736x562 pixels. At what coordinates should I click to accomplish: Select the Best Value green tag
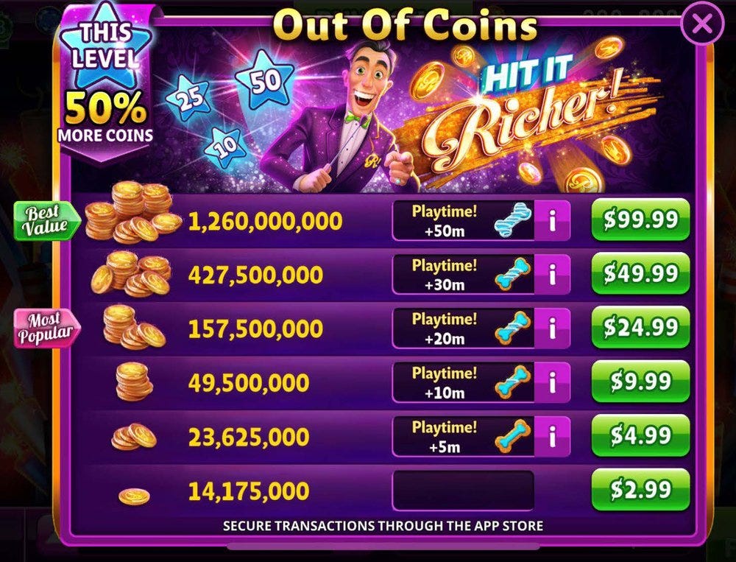pyautogui.click(x=47, y=220)
